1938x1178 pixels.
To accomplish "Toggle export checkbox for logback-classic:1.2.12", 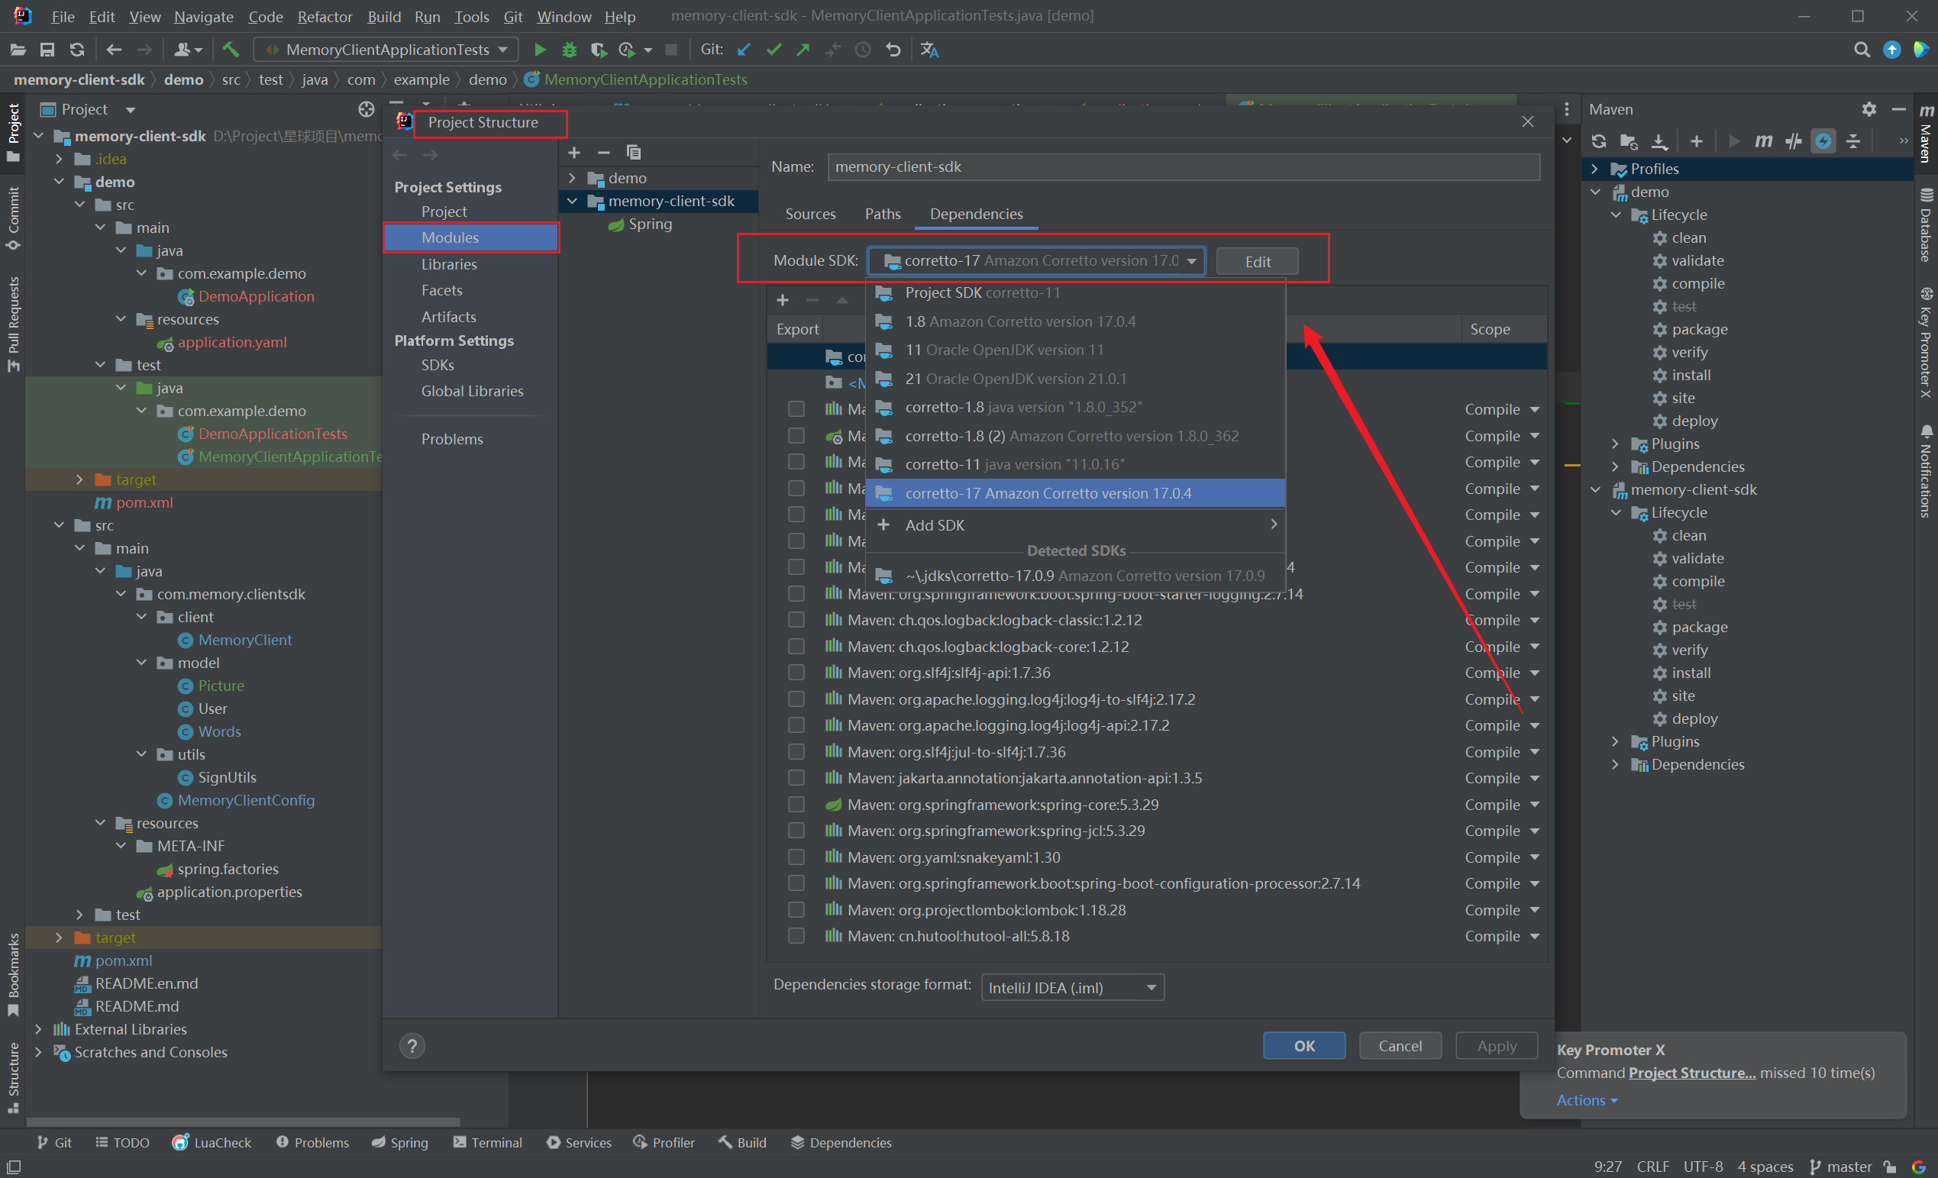I will pos(796,620).
